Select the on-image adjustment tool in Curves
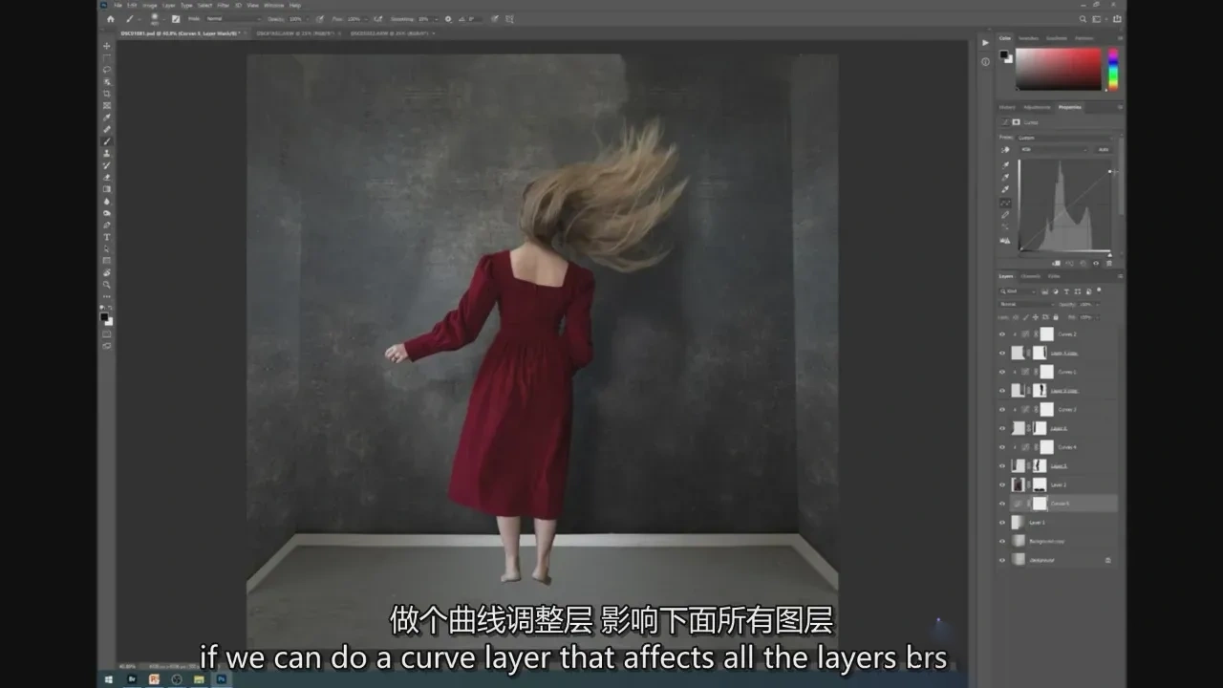This screenshot has height=688, width=1223. 1005,150
